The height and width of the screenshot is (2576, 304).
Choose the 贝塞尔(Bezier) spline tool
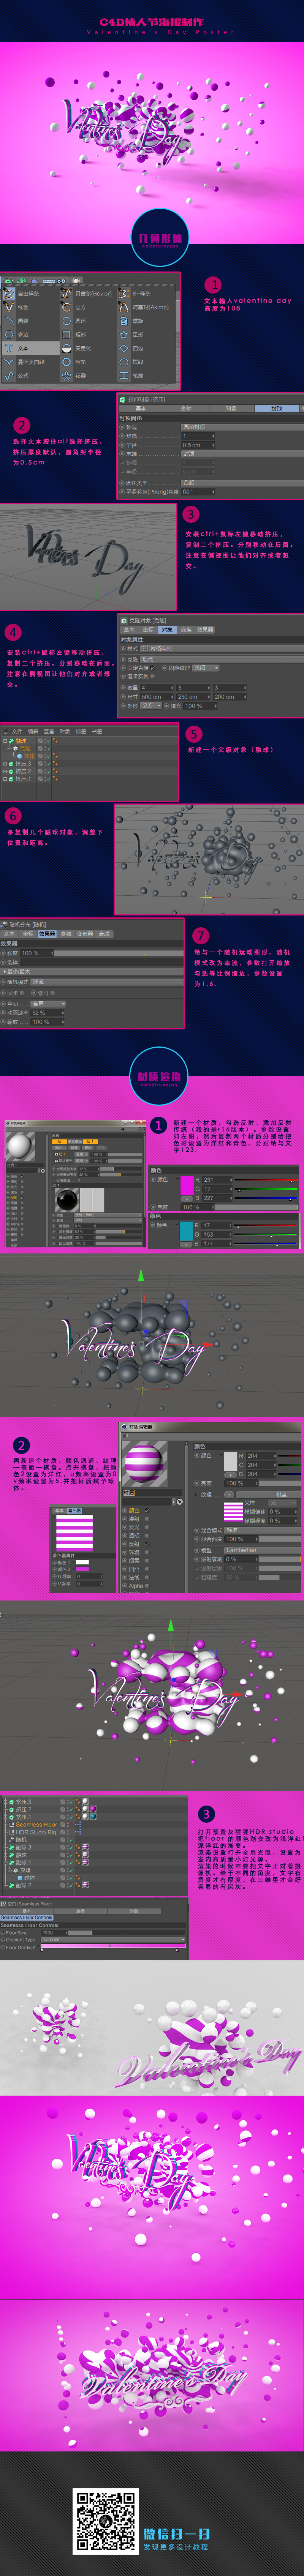coord(86,294)
